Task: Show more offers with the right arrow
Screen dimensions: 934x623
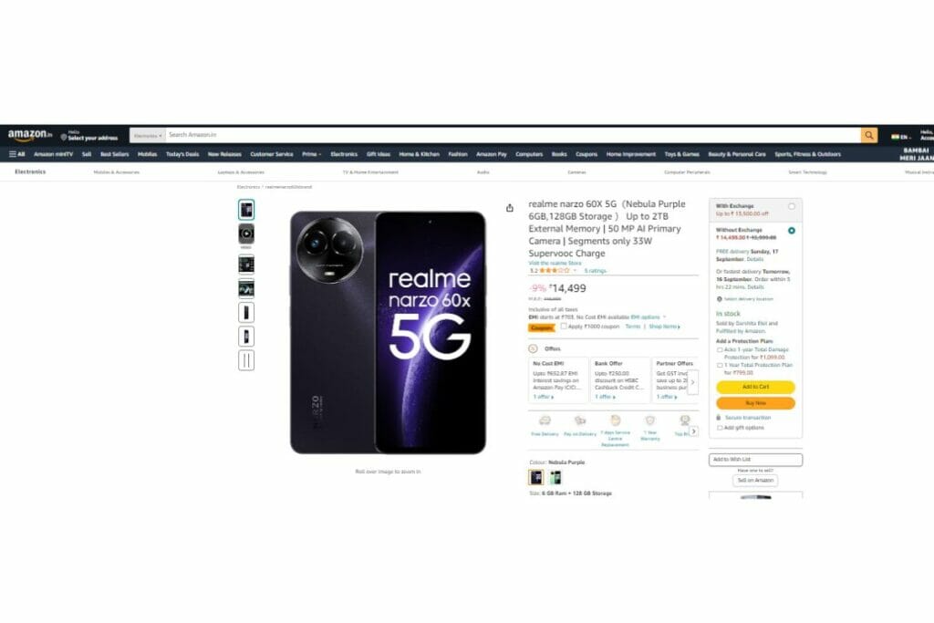Action: tap(692, 382)
